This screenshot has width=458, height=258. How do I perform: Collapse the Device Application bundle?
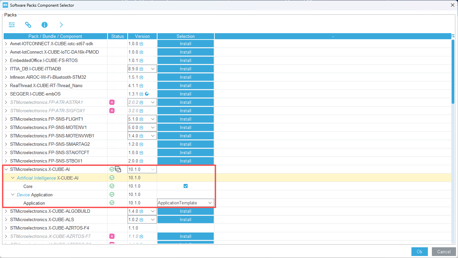click(13, 195)
